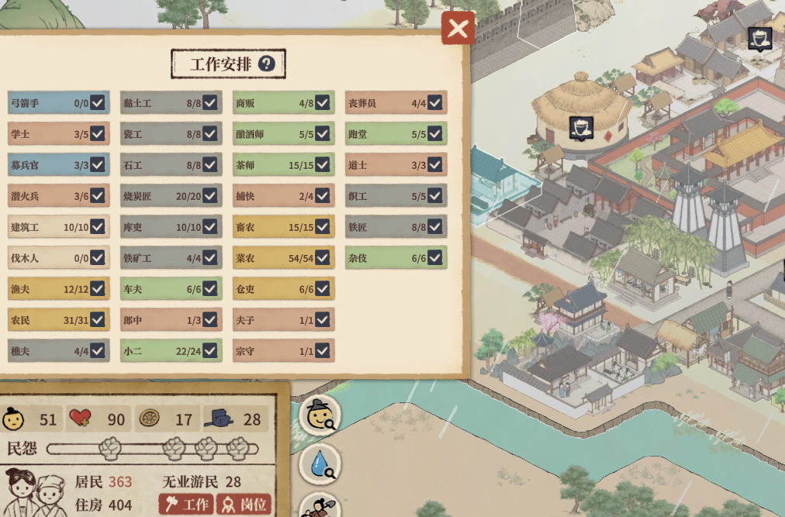The height and width of the screenshot is (517, 785).
Task: Toggle the 菜农 54/54 checkbox
Action: click(x=323, y=258)
